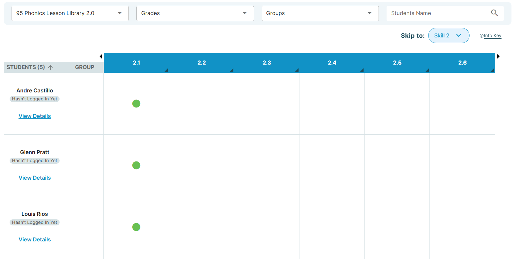Screen dimensions: 515x259
Task: Select the 2.2 column header
Action: [x=201, y=63]
